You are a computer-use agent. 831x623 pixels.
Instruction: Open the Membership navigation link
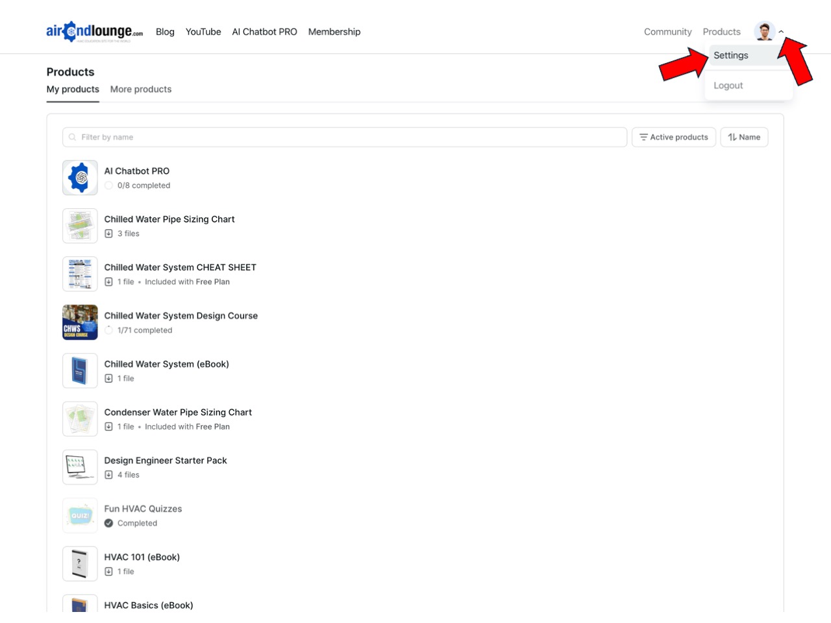(334, 32)
